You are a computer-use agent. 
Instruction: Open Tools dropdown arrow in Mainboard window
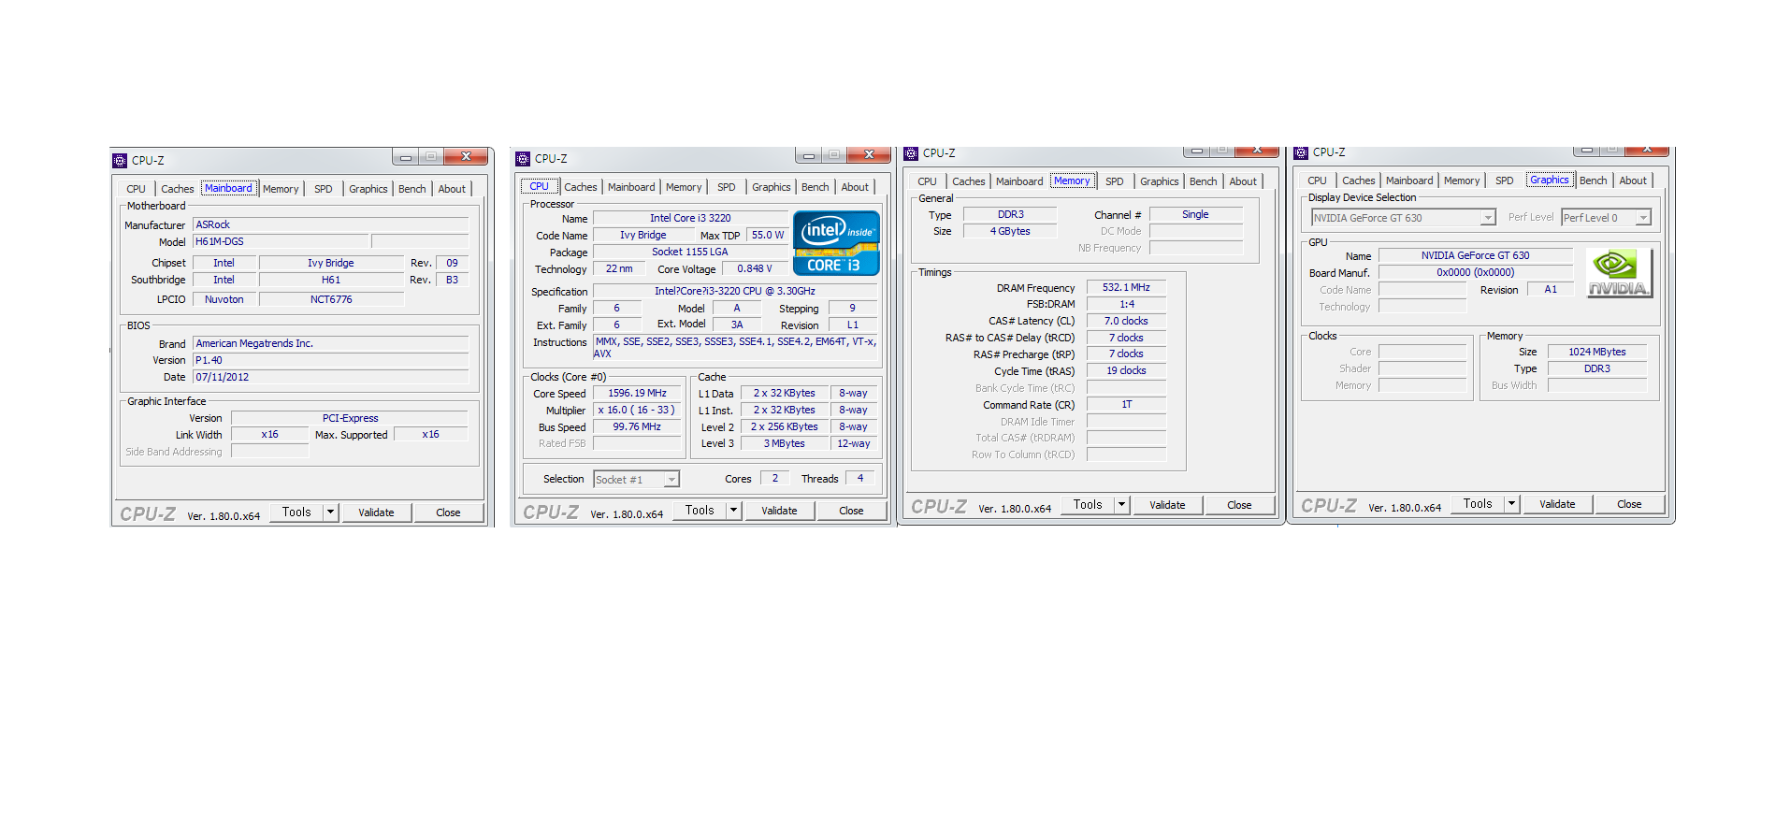(x=330, y=512)
